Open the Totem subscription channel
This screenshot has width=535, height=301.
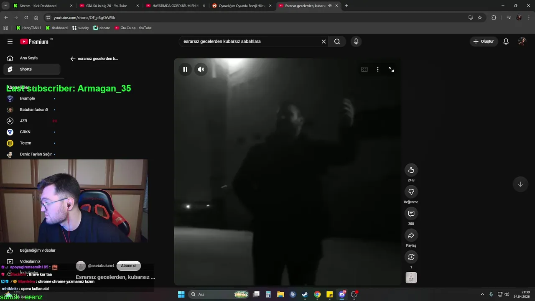tap(31, 143)
